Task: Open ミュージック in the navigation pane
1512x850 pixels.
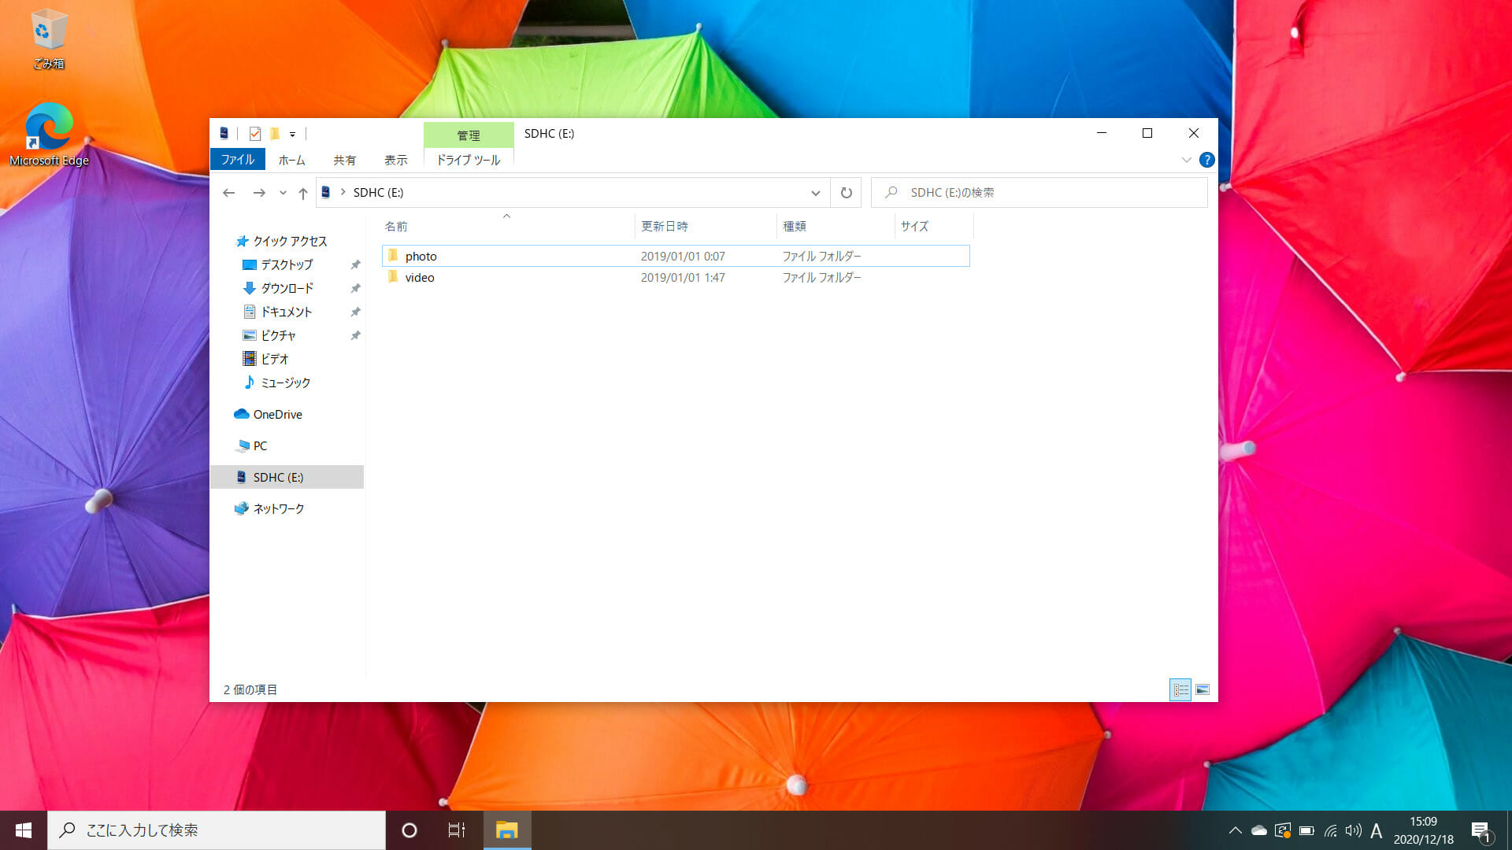Action: [x=285, y=383]
